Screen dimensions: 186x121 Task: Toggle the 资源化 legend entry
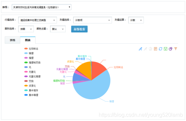click(x=30, y=86)
